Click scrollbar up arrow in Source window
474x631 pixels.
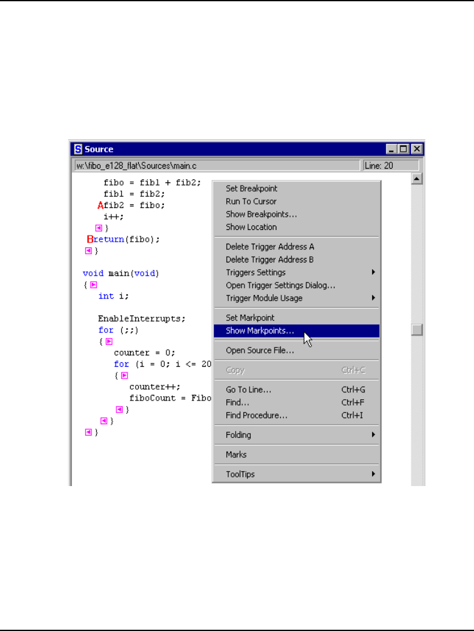[417, 179]
